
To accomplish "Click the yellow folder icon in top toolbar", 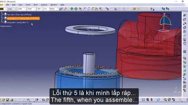I will 134,9.
